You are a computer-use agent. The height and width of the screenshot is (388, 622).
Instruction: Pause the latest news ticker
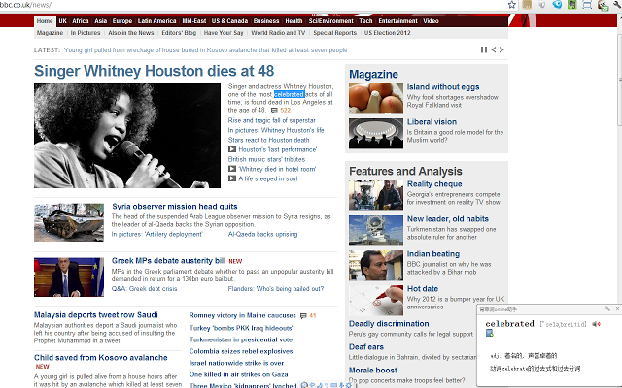[x=484, y=49]
